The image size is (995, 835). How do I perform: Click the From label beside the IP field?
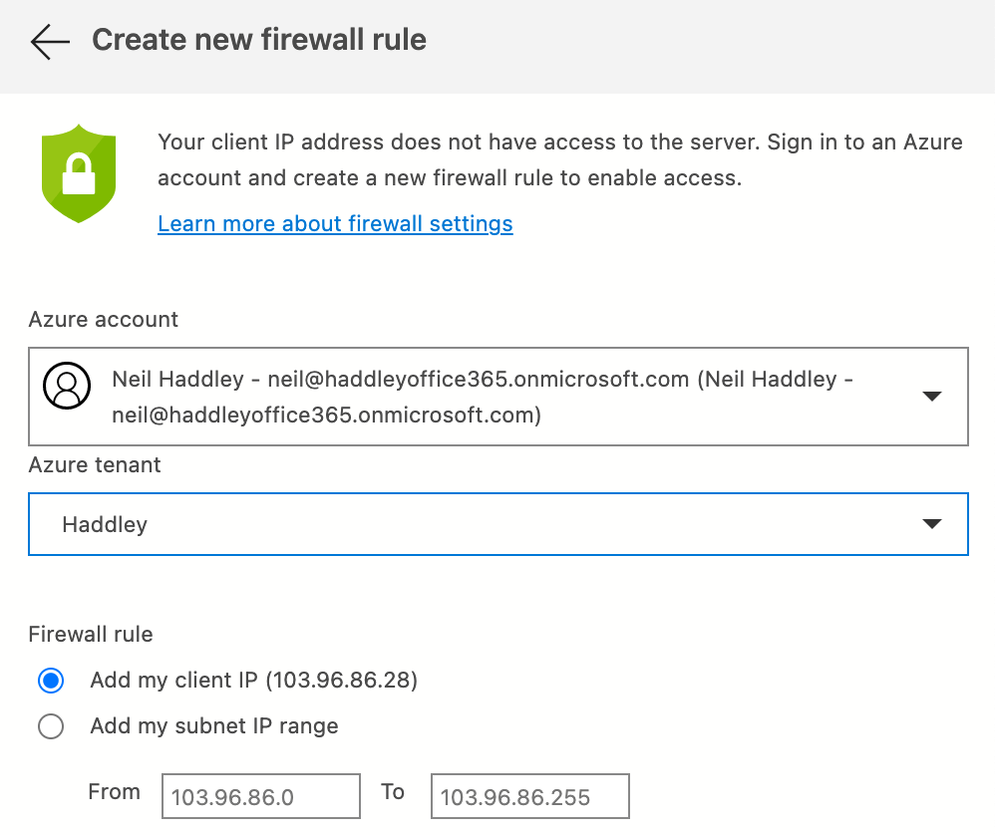(114, 792)
